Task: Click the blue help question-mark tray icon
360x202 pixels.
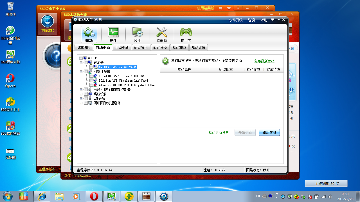Action: tap(271, 196)
